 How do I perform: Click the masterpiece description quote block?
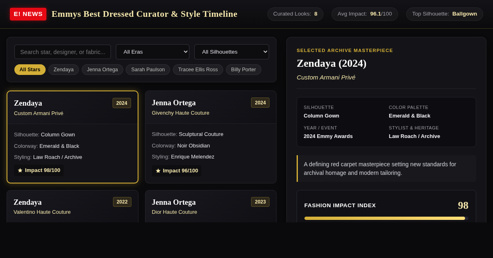coord(386,169)
